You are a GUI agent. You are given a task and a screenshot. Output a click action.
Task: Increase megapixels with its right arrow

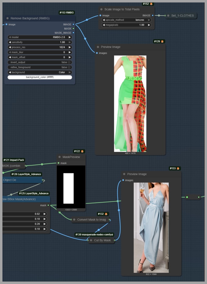tap(149, 25)
